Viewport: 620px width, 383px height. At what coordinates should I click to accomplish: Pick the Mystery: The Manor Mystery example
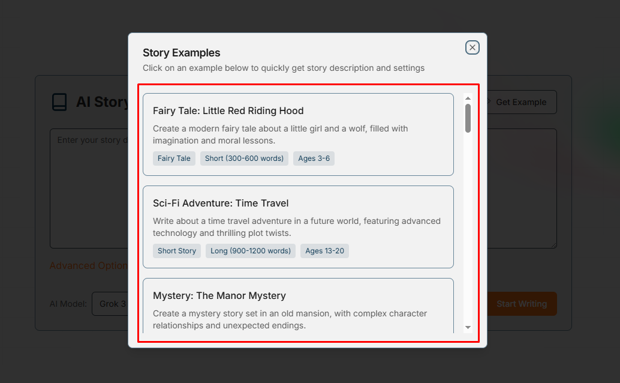pos(298,306)
